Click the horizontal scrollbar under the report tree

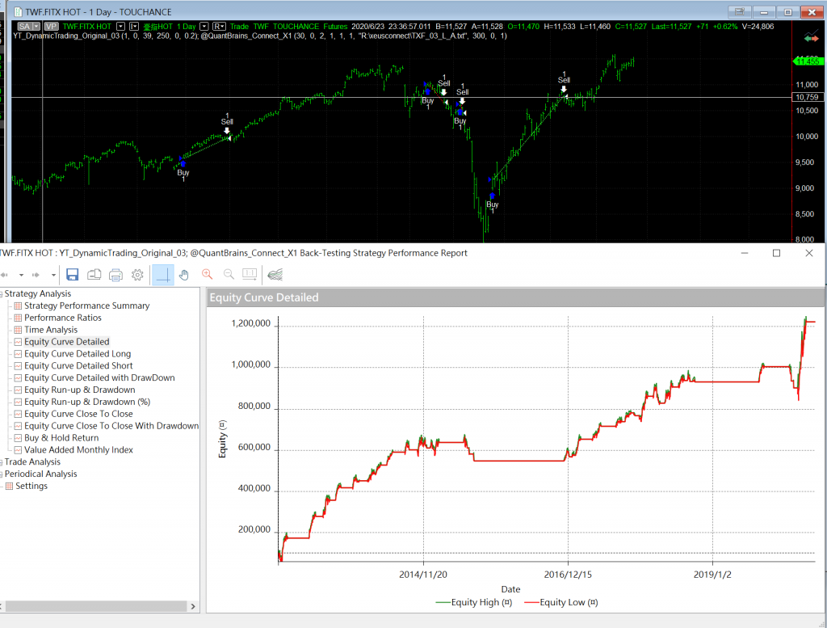[x=97, y=605]
